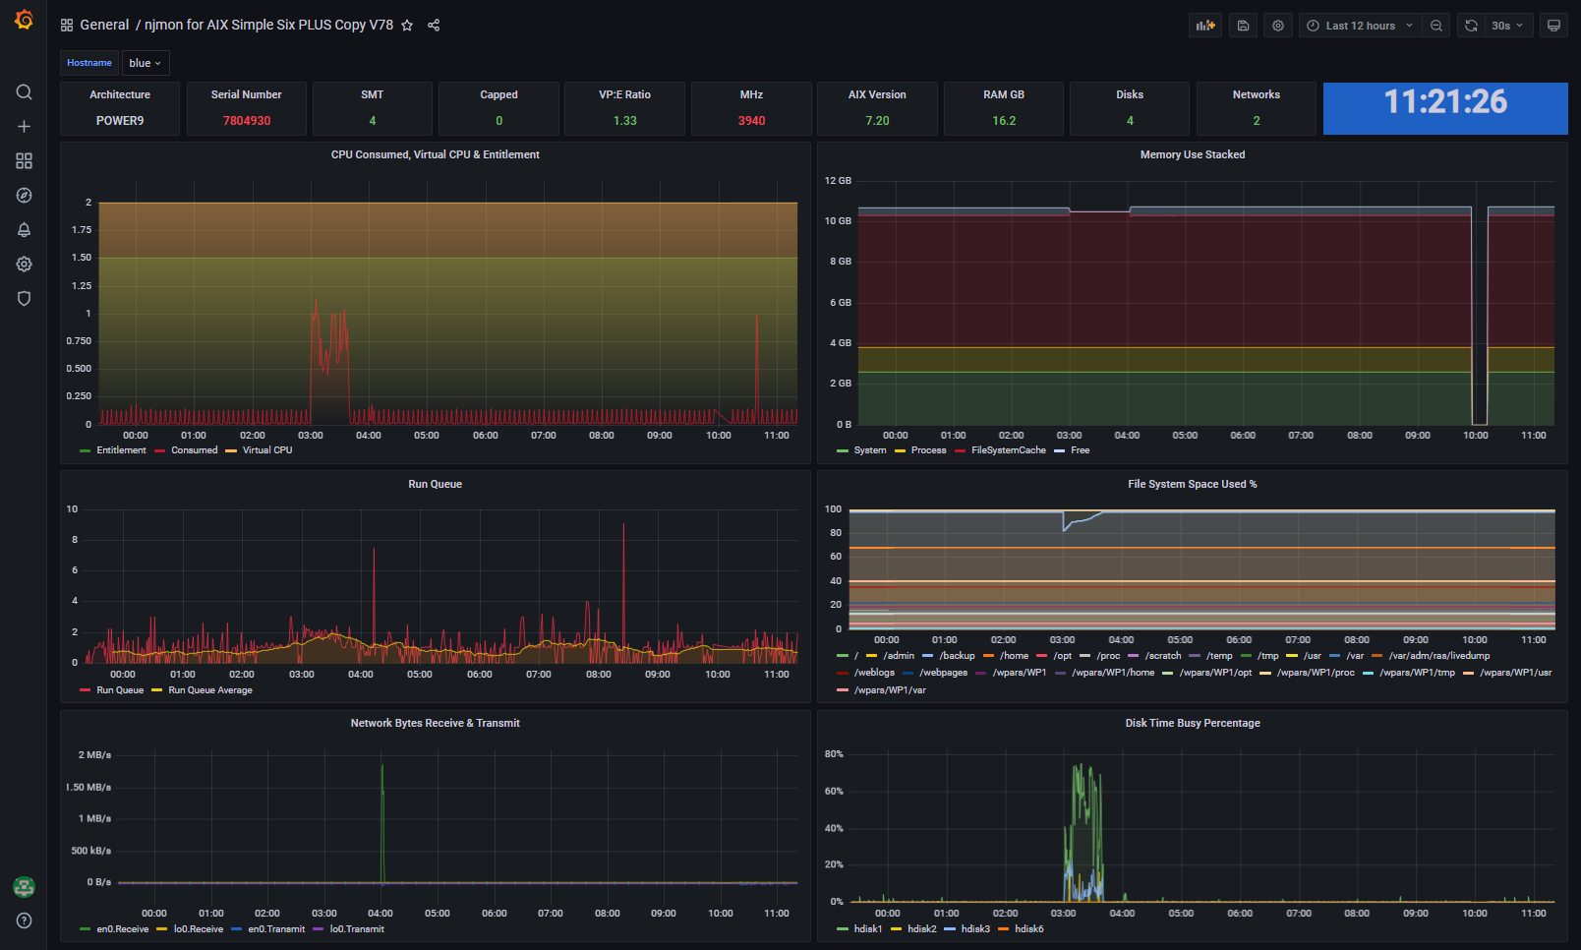This screenshot has height=950, width=1581.
Task: Save the dashboard with disk icon
Action: pyautogui.click(x=1243, y=26)
